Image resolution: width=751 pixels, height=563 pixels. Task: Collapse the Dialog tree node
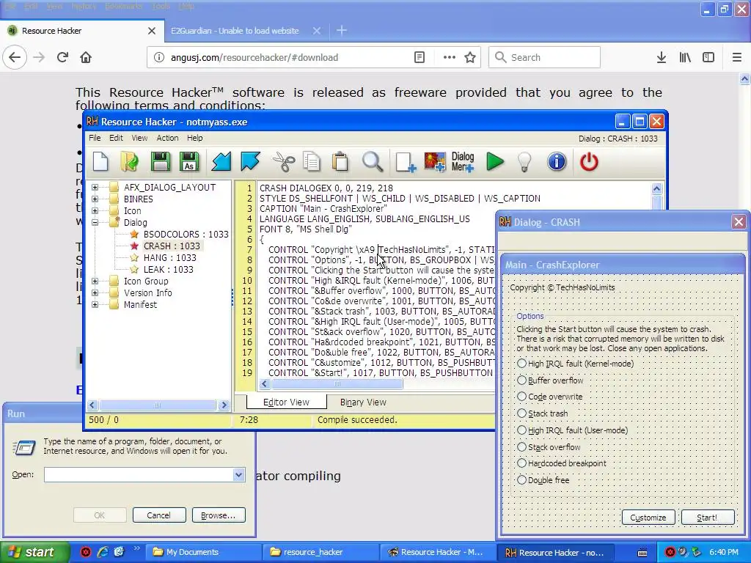[95, 222]
